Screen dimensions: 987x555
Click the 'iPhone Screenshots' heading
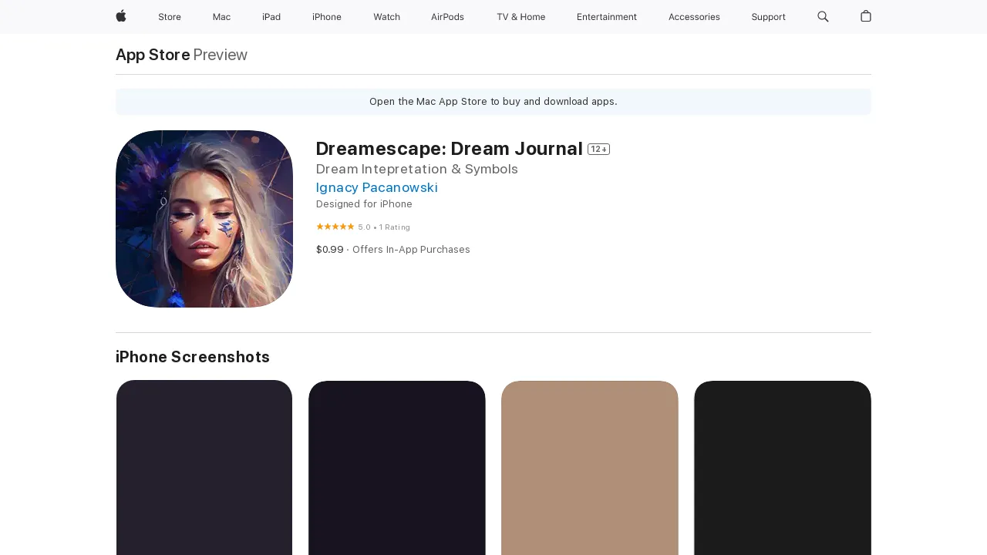[193, 357]
